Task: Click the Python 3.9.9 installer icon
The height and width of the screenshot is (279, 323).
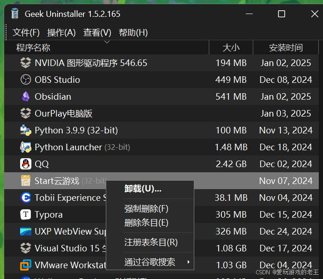Action: 26,130
